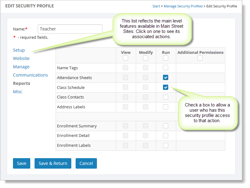Check the Run box for Name Tags
The height and width of the screenshot is (188, 250).
[166, 68]
